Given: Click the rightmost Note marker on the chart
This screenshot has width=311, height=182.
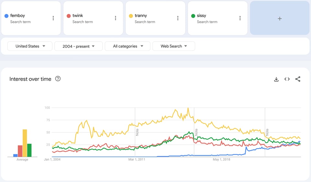Looking at the screenshot, I should pos(267,132).
